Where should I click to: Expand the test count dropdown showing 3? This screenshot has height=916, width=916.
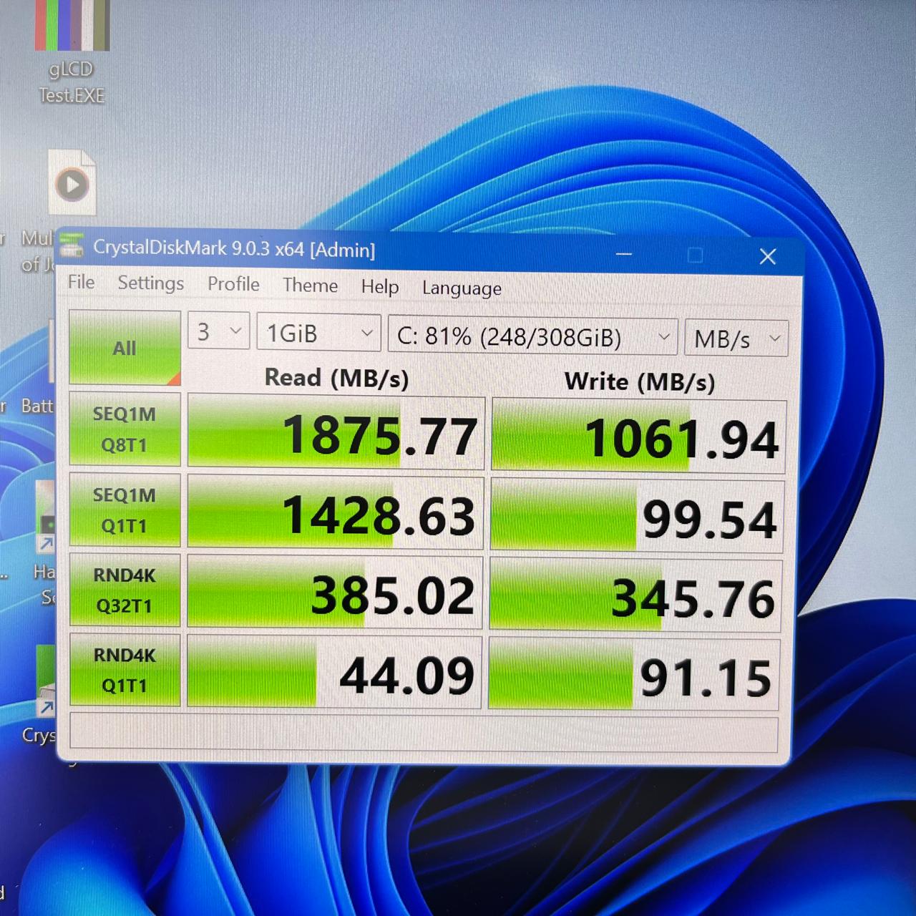click(219, 331)
